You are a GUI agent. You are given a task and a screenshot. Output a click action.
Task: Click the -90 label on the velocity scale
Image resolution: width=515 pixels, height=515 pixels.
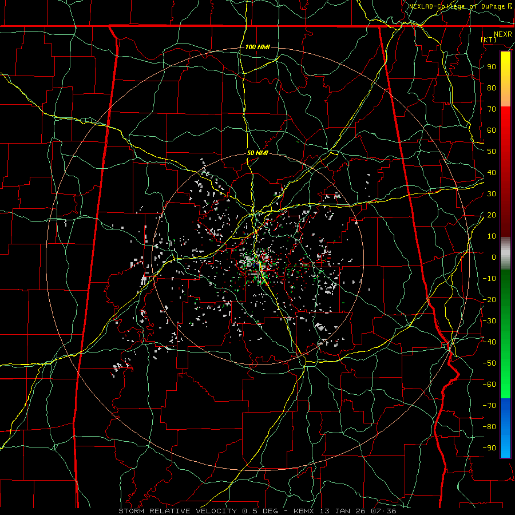[x=489, y=448]
